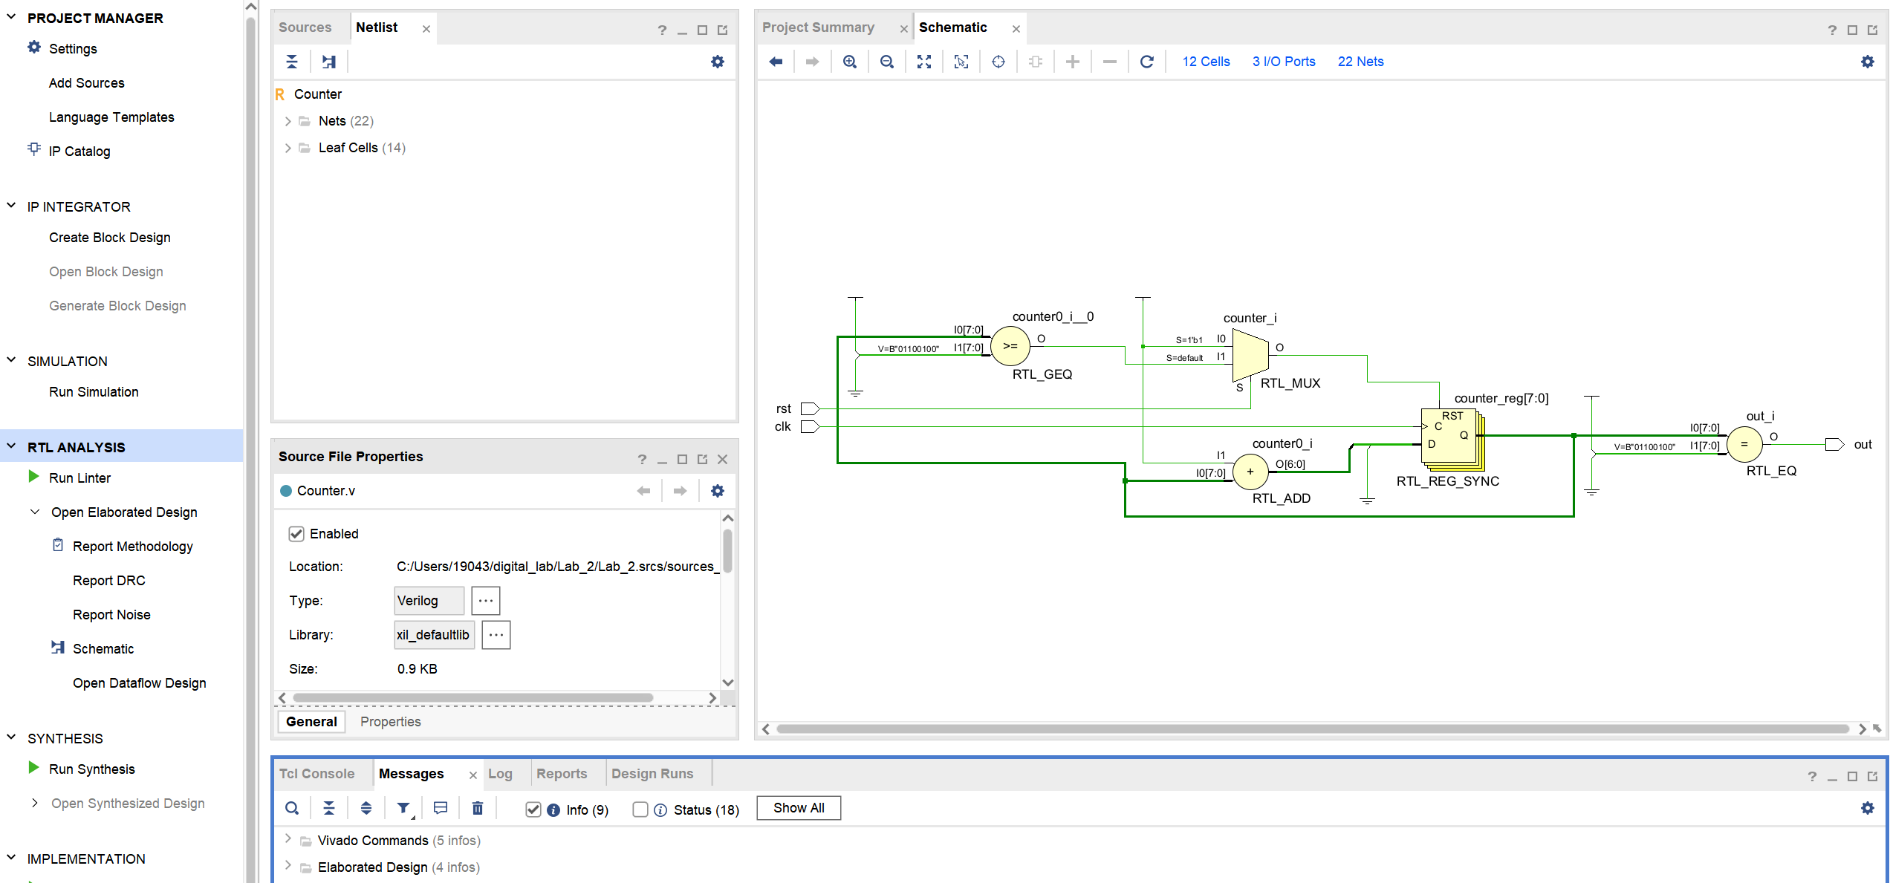Click the collapse all icon in Netlist
The height and width of the screenshot is (883, 1890).
tap(292, 62)
